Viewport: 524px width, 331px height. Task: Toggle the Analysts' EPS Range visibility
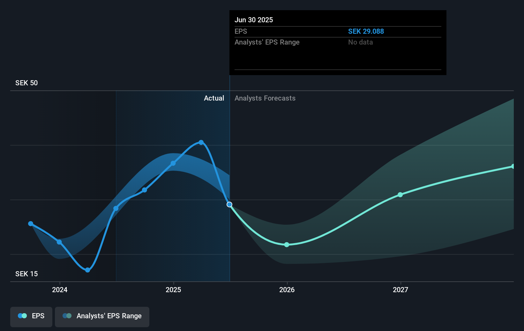(102, 316)
